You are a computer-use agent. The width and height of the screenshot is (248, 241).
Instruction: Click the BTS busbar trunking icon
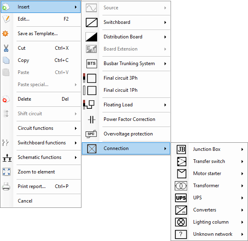[x=92, y=64]
